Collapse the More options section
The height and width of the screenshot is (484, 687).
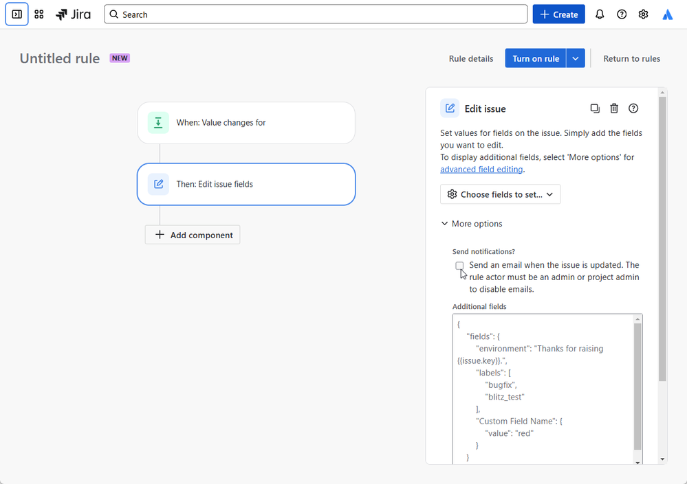tap(472, 223)
